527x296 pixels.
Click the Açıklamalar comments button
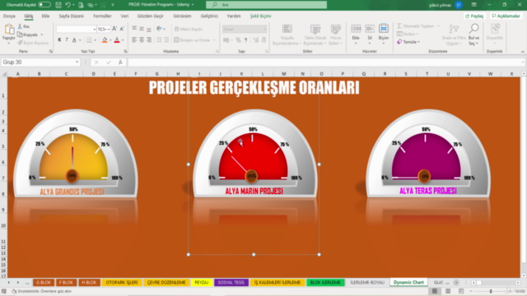click(x=506, y=16)
